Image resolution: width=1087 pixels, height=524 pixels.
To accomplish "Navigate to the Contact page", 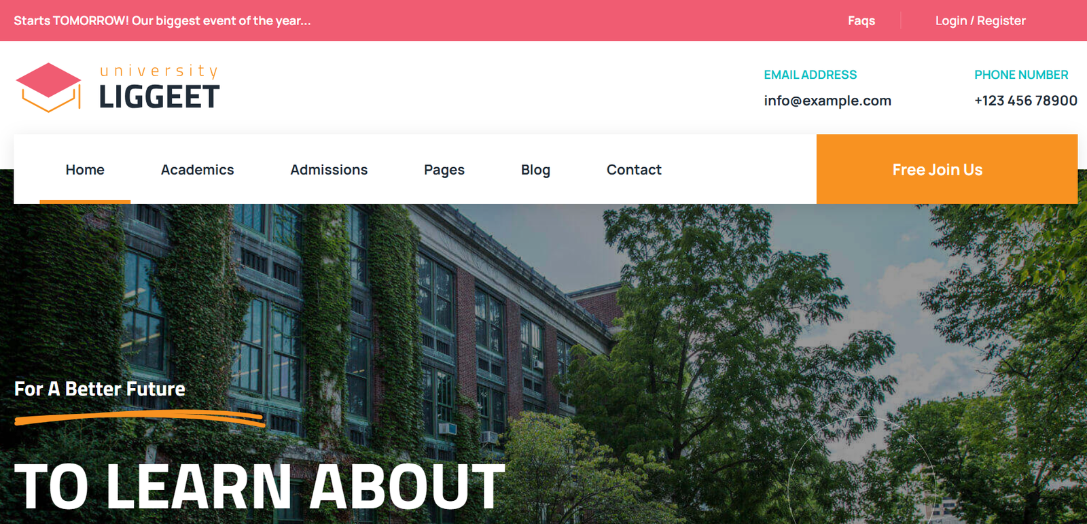I will click(634, 169).
